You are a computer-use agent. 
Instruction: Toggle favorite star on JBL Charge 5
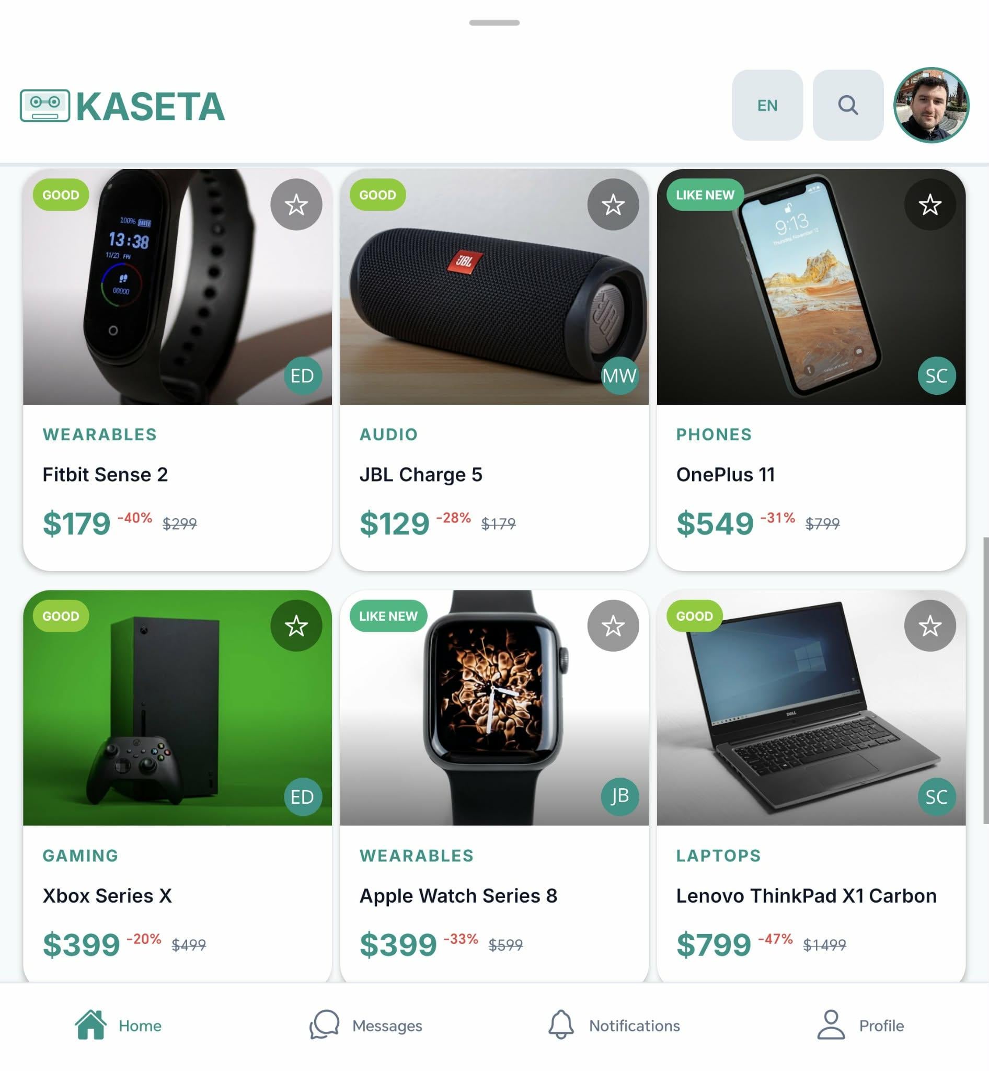point(613,204)
